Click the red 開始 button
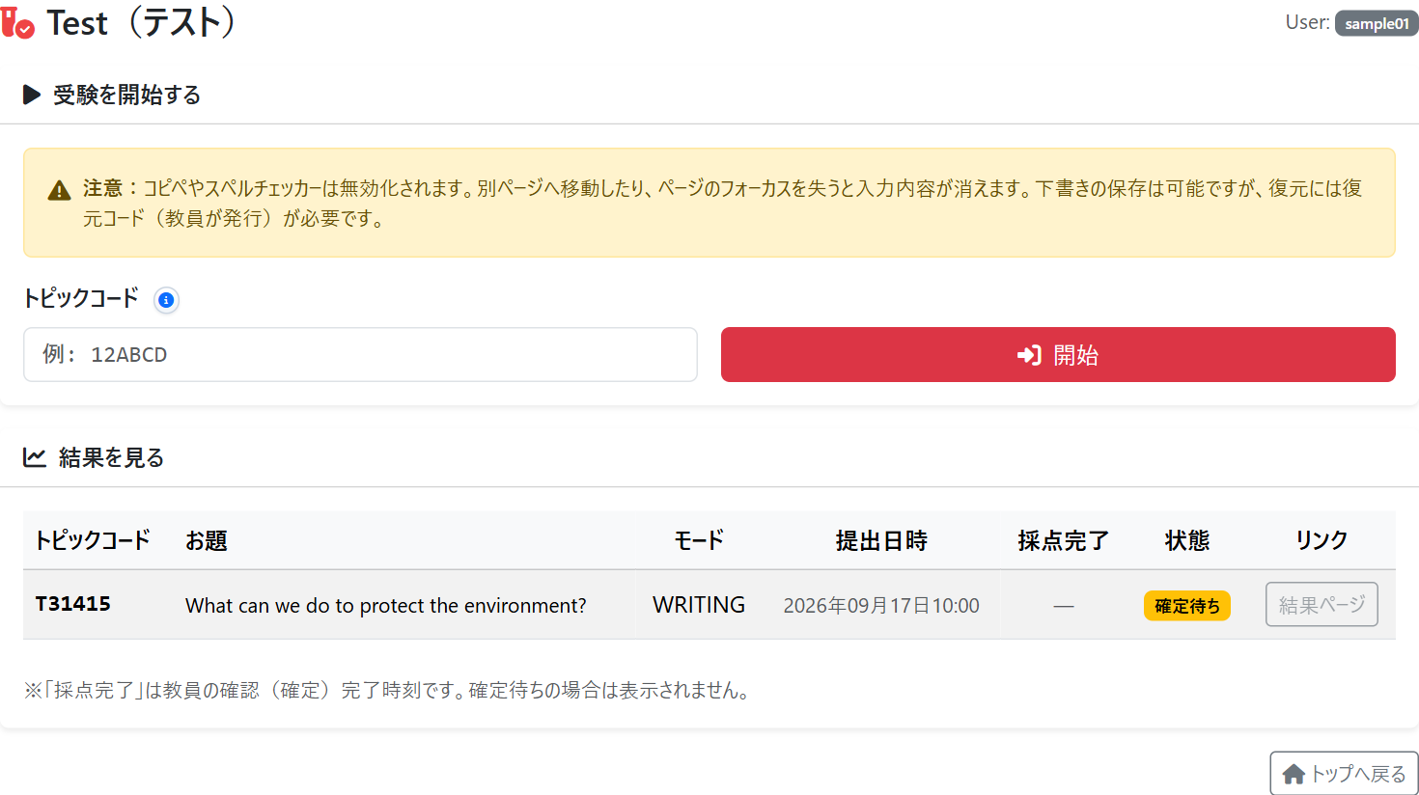Viewport: 1419px width, 795px height. [1058, 354]
